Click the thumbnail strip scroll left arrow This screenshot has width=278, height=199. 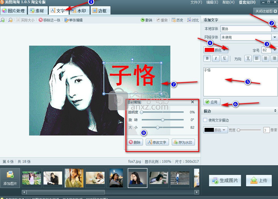[x=24, y=192]
